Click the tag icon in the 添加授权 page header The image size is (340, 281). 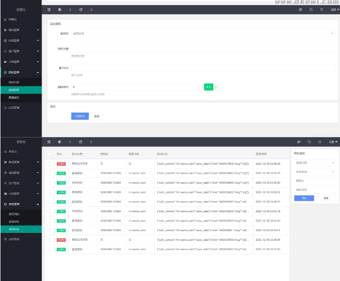[x=309, y=9]
